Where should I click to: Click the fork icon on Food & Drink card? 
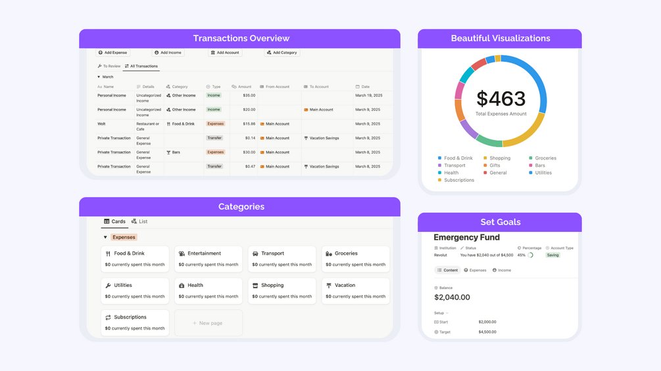[108, 253]
